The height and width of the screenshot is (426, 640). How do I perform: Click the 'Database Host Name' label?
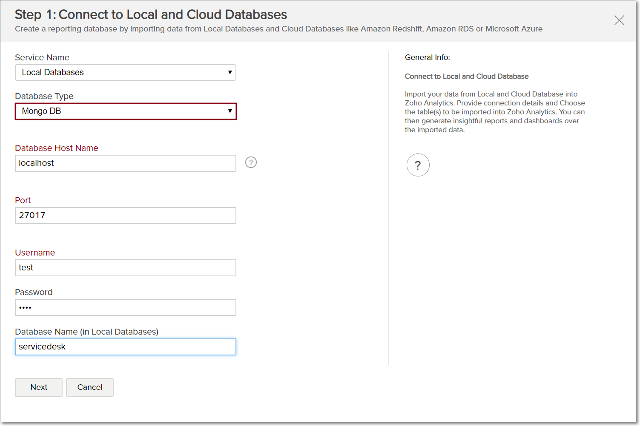[x=57, y=148]
